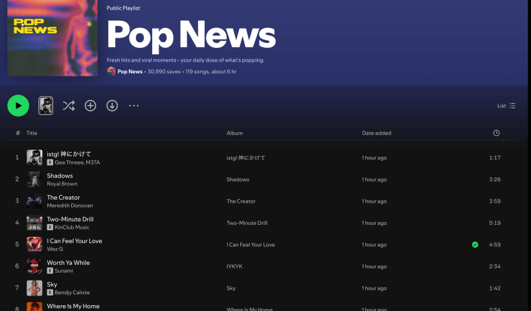Screen dimensions: 531x311
Task: Click the Pop News profile avatar
Action: click(x=111, y=71)
